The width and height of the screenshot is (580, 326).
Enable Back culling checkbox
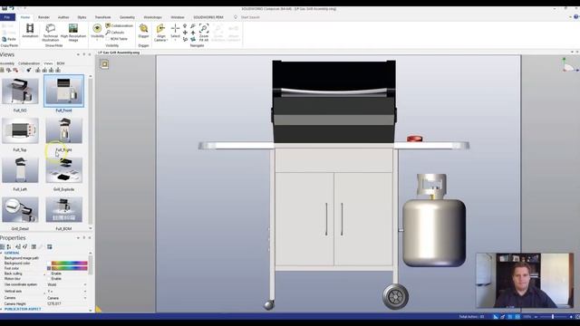[x=49, y=273]
